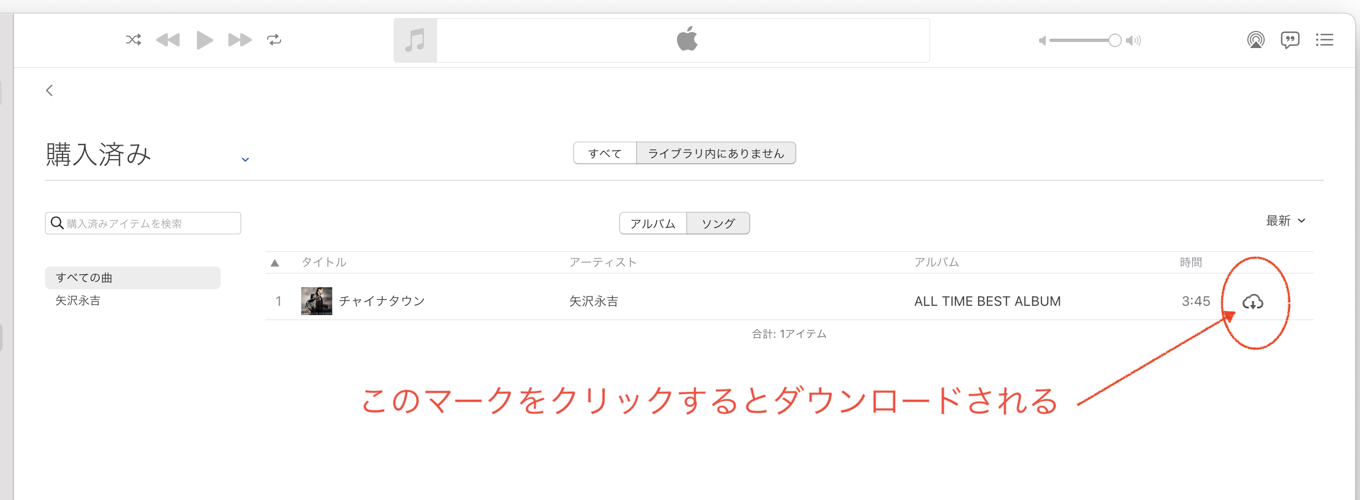1360x500 pixels.
Task: Open the AirPlay output icon
Action: (1256, 40)
